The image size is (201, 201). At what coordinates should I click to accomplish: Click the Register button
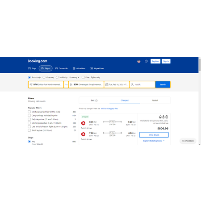[x=155, y=61]
